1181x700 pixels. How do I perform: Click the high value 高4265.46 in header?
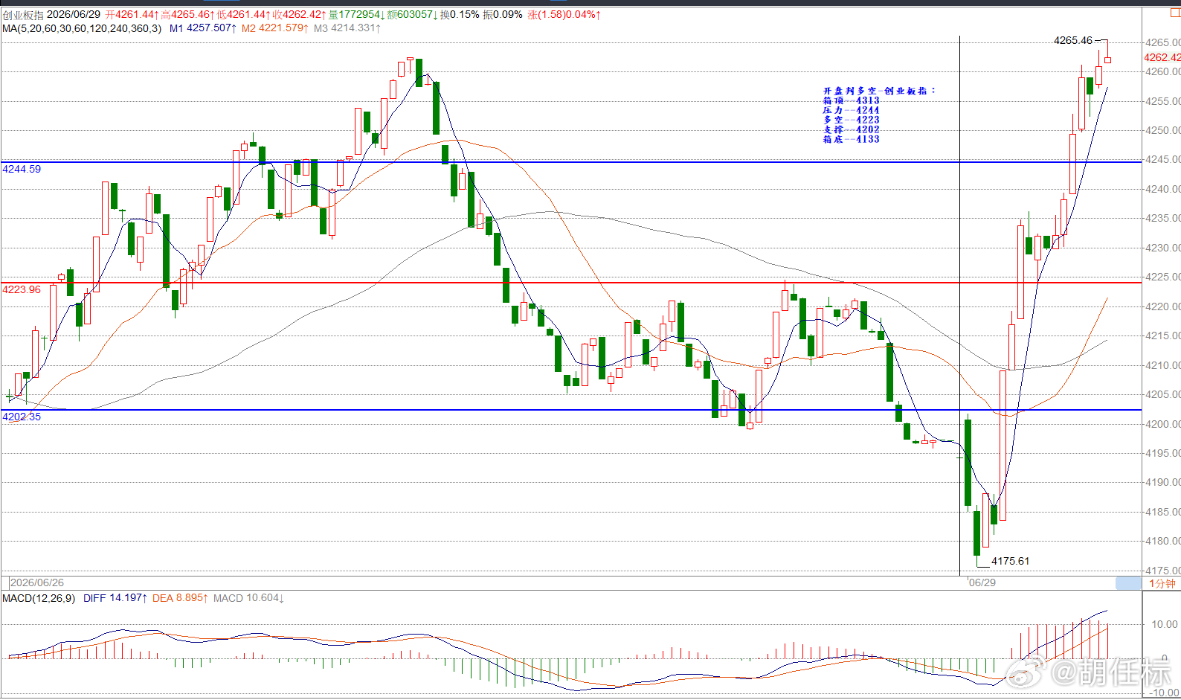point(187,15)
